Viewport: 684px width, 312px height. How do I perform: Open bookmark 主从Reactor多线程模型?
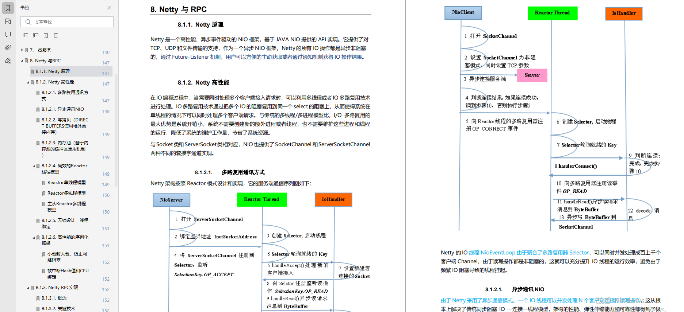[x=66, y=207]
